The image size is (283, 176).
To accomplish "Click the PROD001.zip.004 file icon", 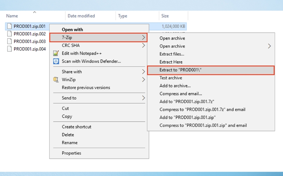I will click(x=10, y=49).
